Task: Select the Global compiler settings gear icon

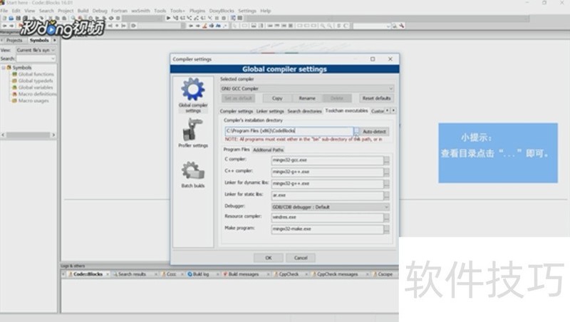Action: [192, 90]
